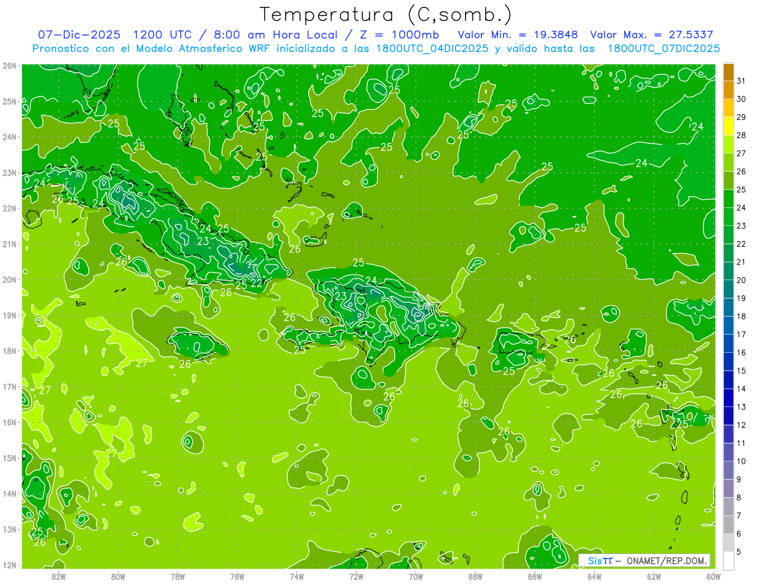Image resolution: width=758 pixels, height=585 pixels.
Task: Click the color scale label 31
Action: 741,81
